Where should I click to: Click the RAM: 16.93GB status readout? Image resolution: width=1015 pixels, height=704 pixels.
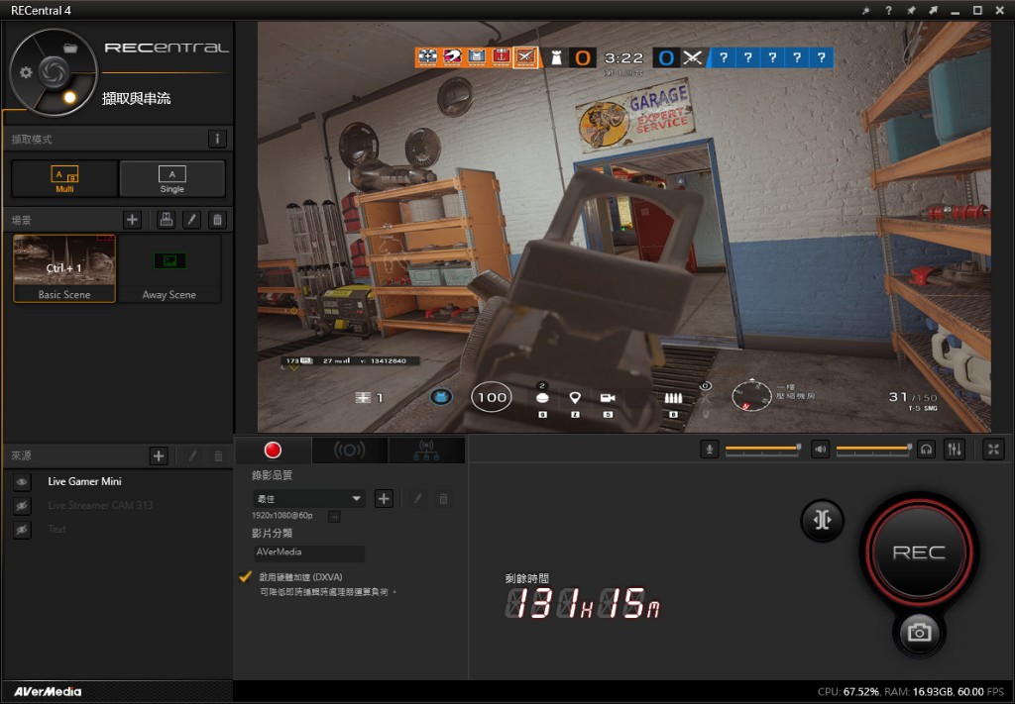[x=916, y=692]
